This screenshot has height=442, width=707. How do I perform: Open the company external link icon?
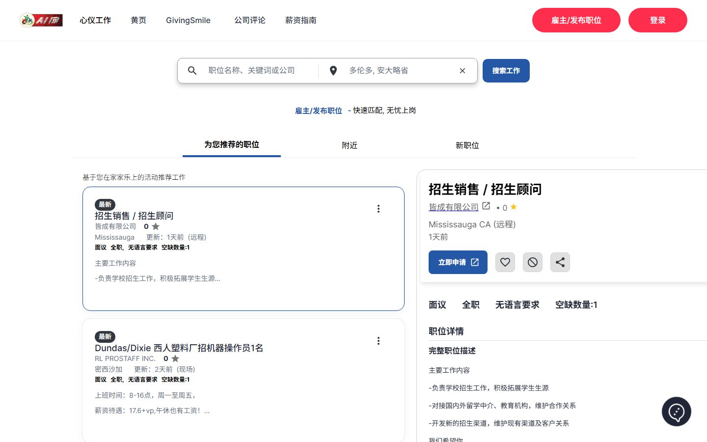click(486, 206)
